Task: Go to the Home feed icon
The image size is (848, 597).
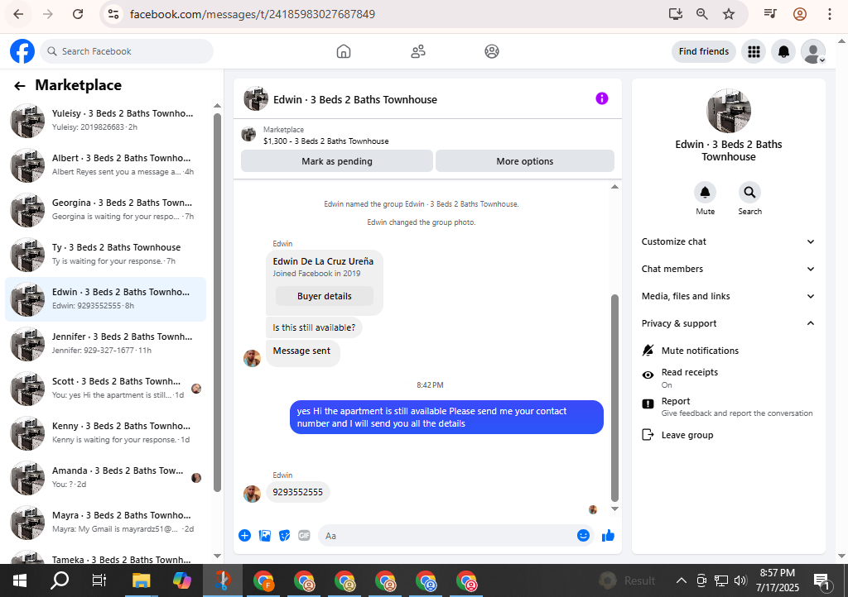Action: tap(344, 51)
